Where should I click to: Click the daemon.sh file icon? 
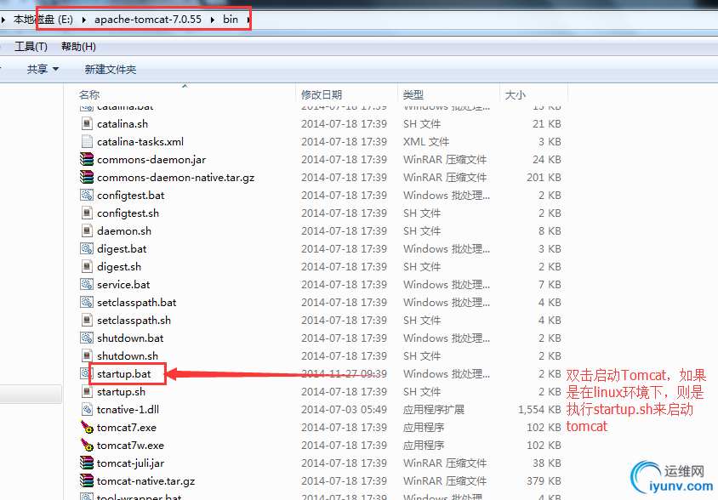tap(87, 230)
